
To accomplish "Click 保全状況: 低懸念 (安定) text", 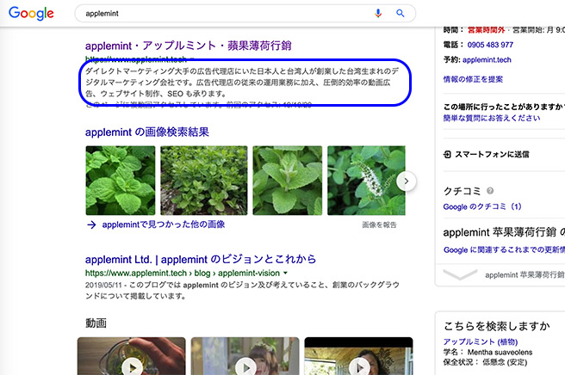I will click(x=485, y=362).
